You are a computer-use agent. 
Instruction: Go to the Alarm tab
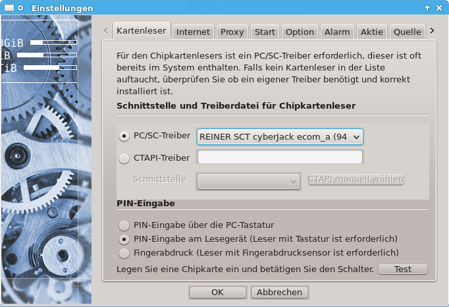(337, 32)
